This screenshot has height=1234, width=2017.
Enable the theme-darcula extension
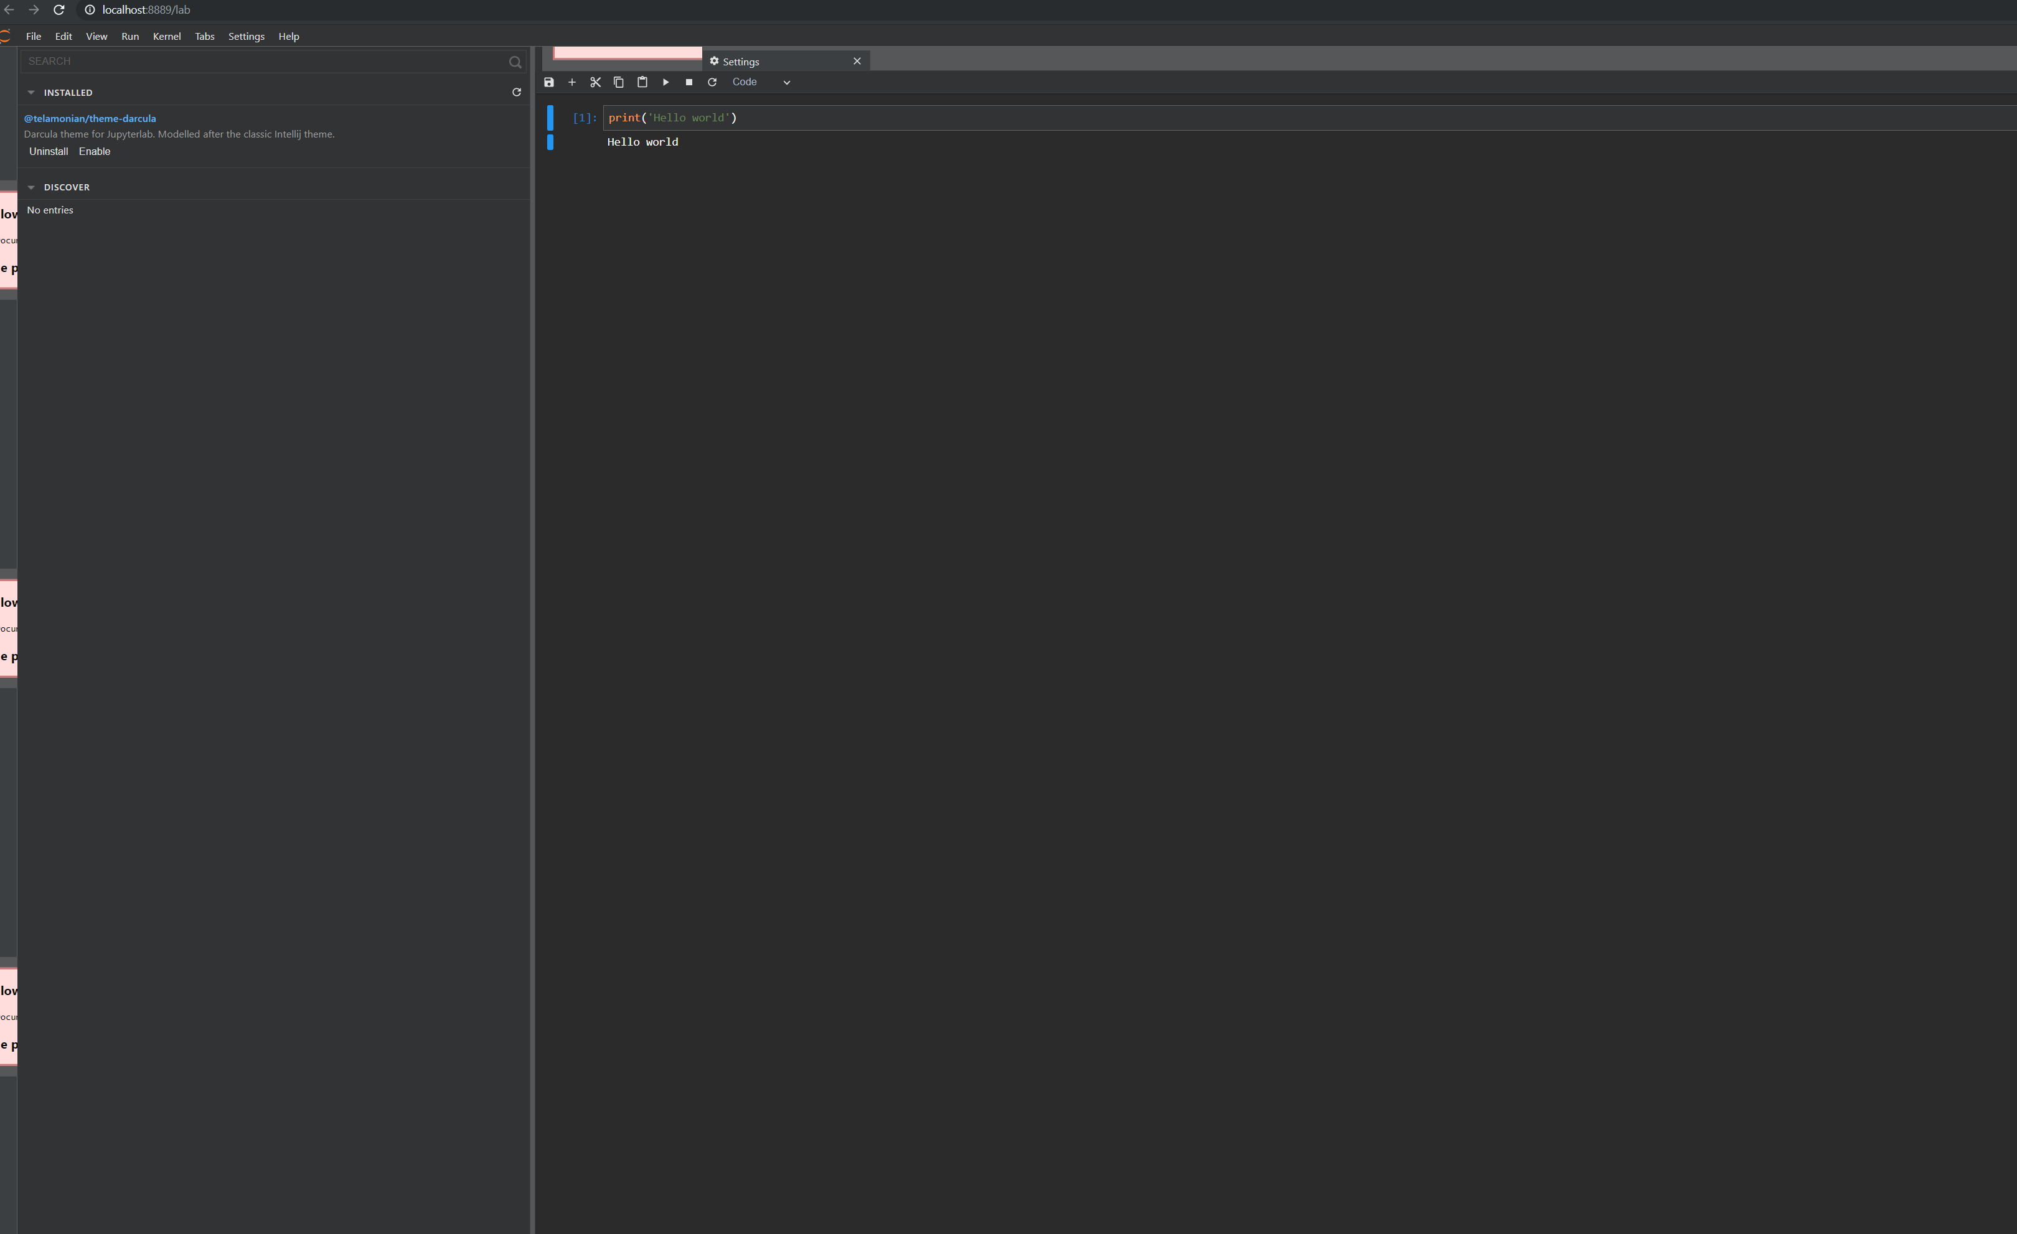point(94,151)
